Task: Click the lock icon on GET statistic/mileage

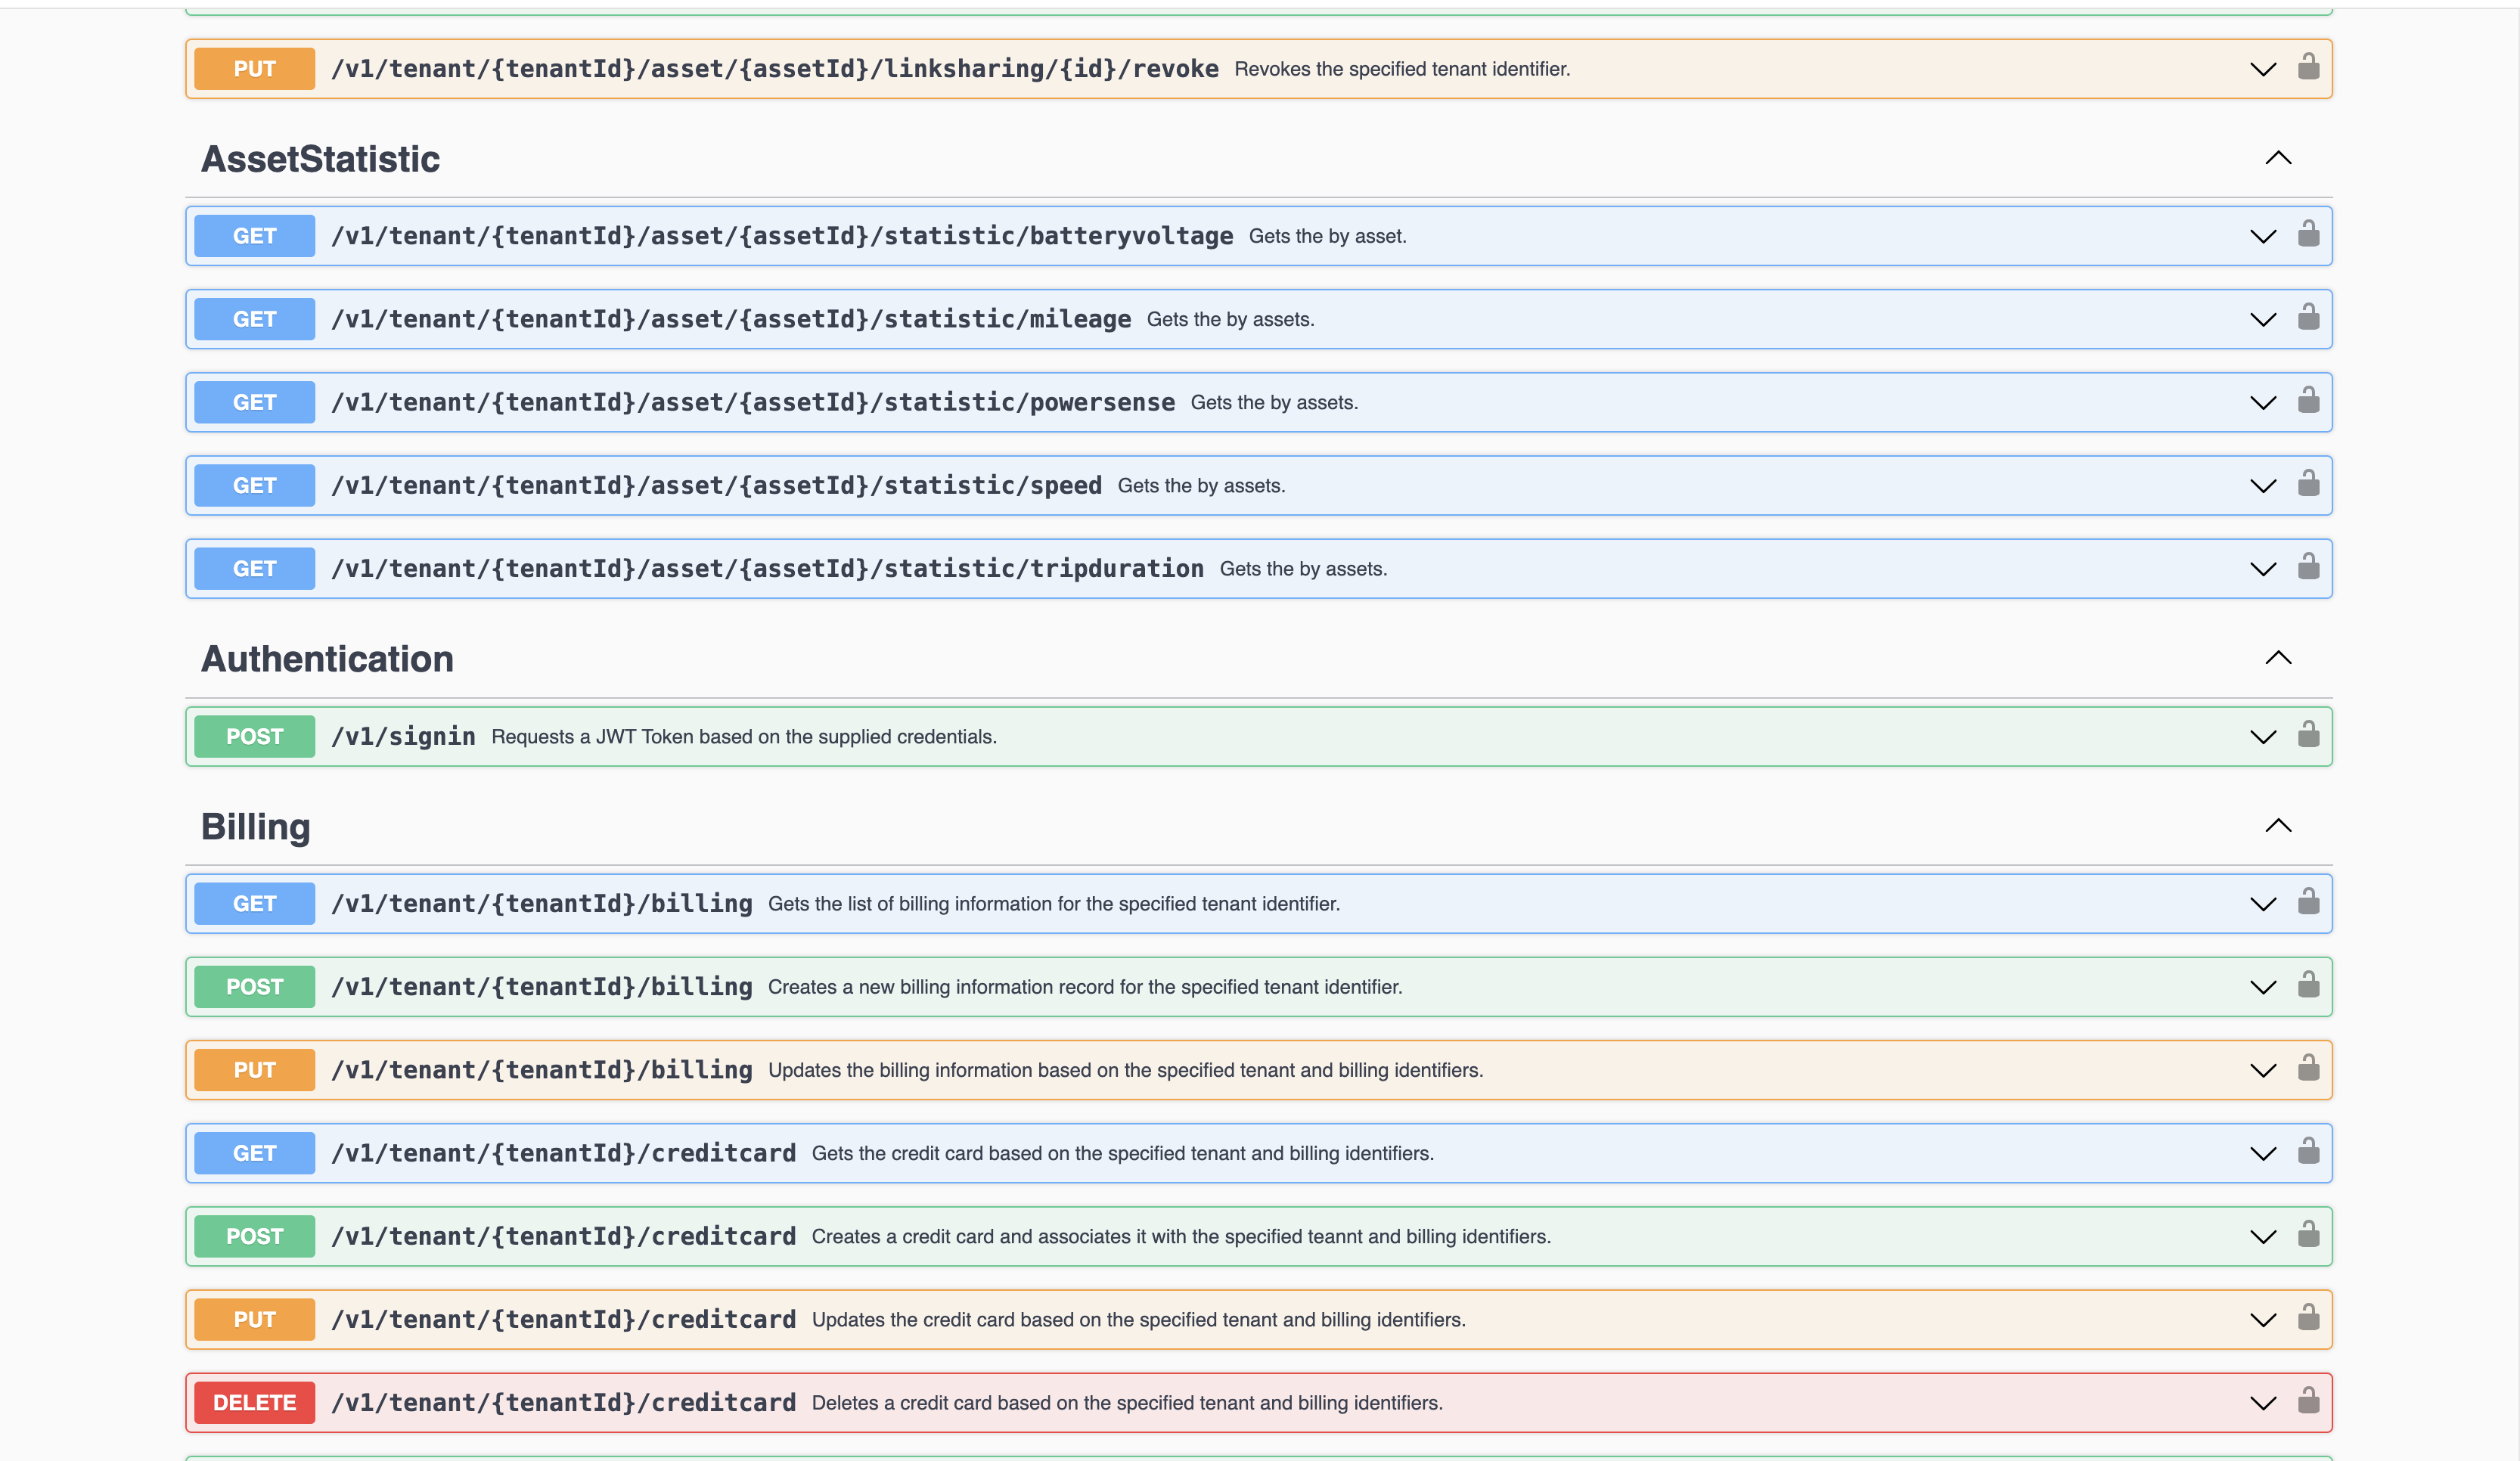Action: (2309, 318)
